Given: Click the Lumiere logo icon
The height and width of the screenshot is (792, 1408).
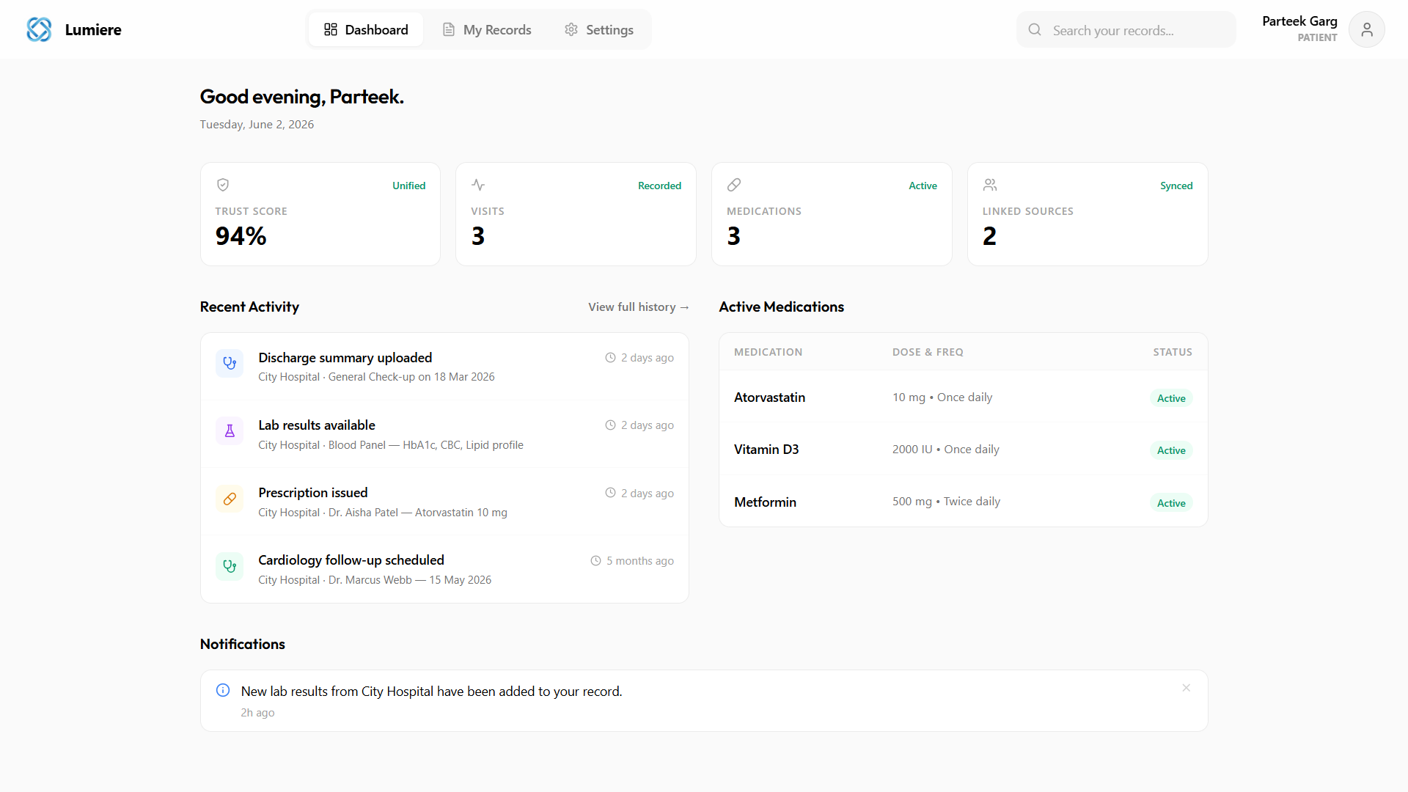Looking at the screenshot, I should (x=39, y=29).
